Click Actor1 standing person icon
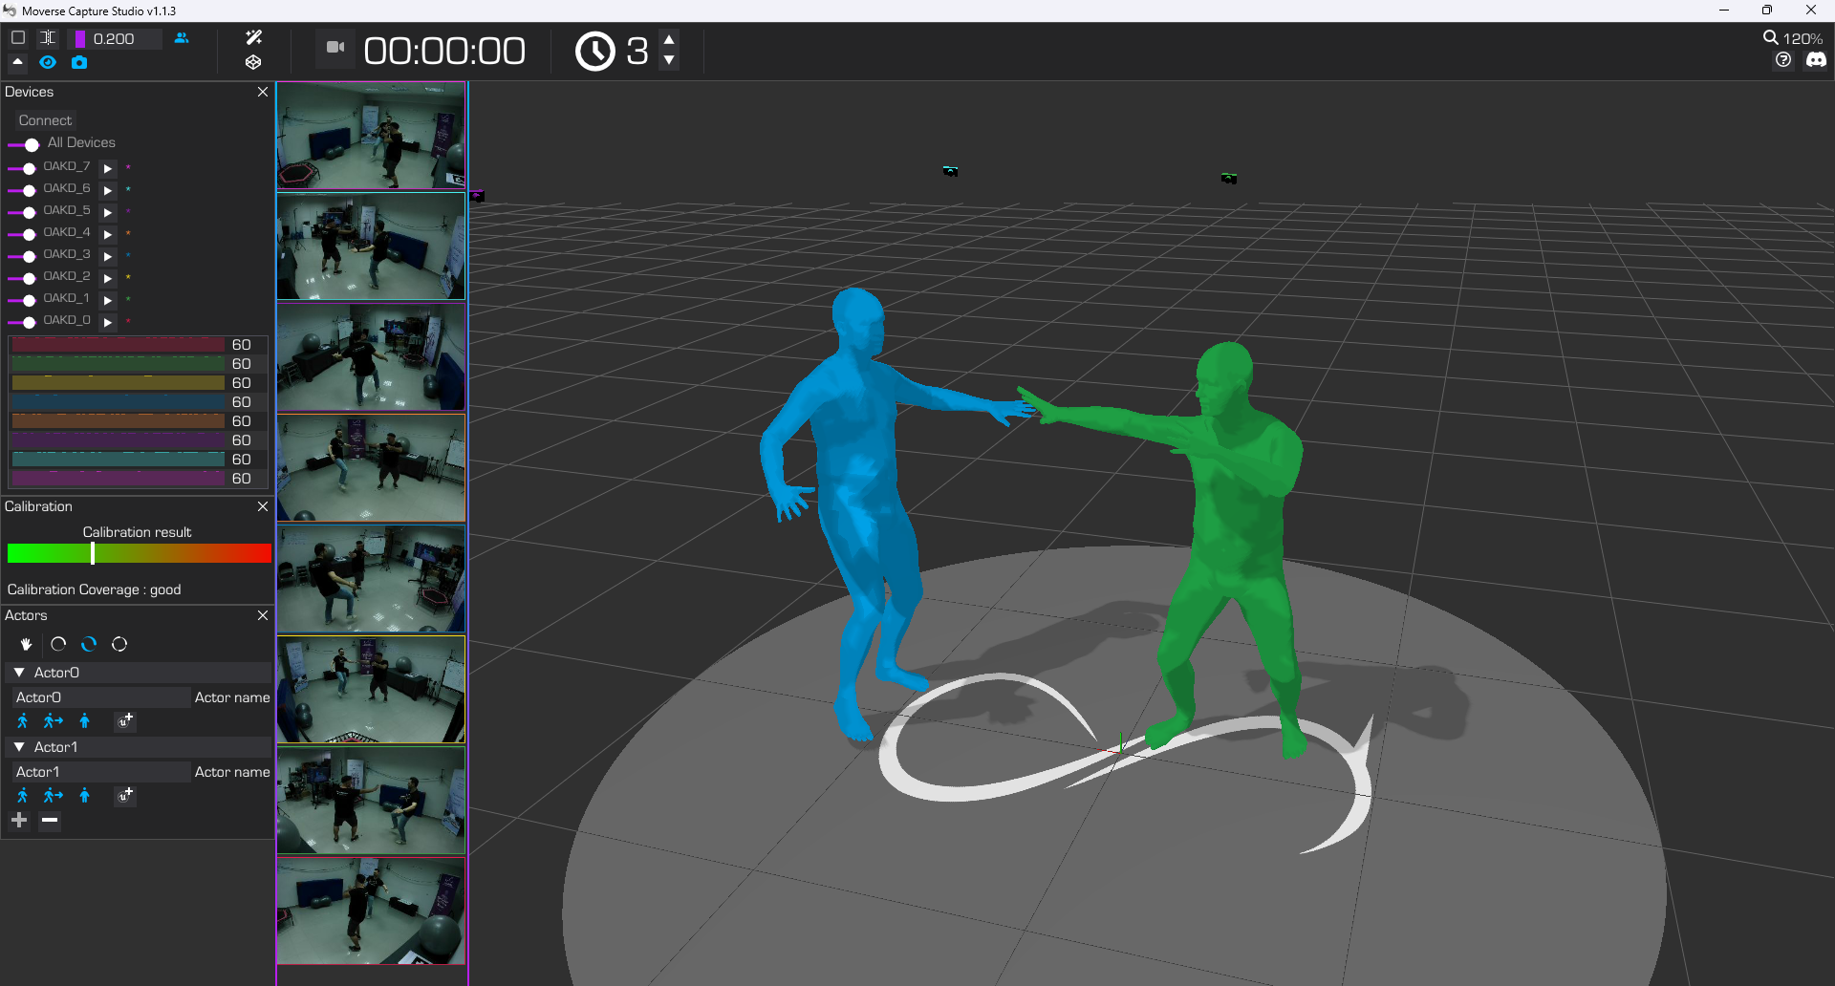The height and width of the screenshot is (986, 1835). pos(85,796)
